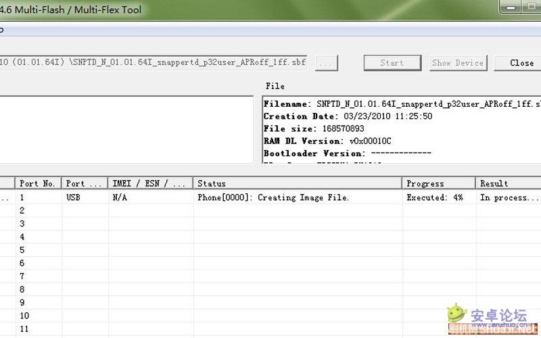
Task: Click the empty white list box panel
Action: point(126,130)
